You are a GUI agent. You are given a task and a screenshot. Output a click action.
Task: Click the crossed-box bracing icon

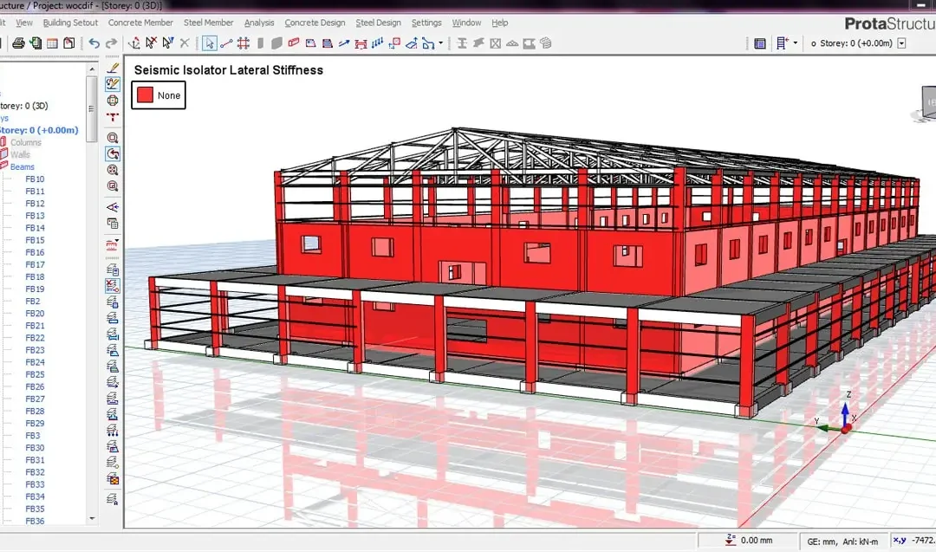(496, 43)
